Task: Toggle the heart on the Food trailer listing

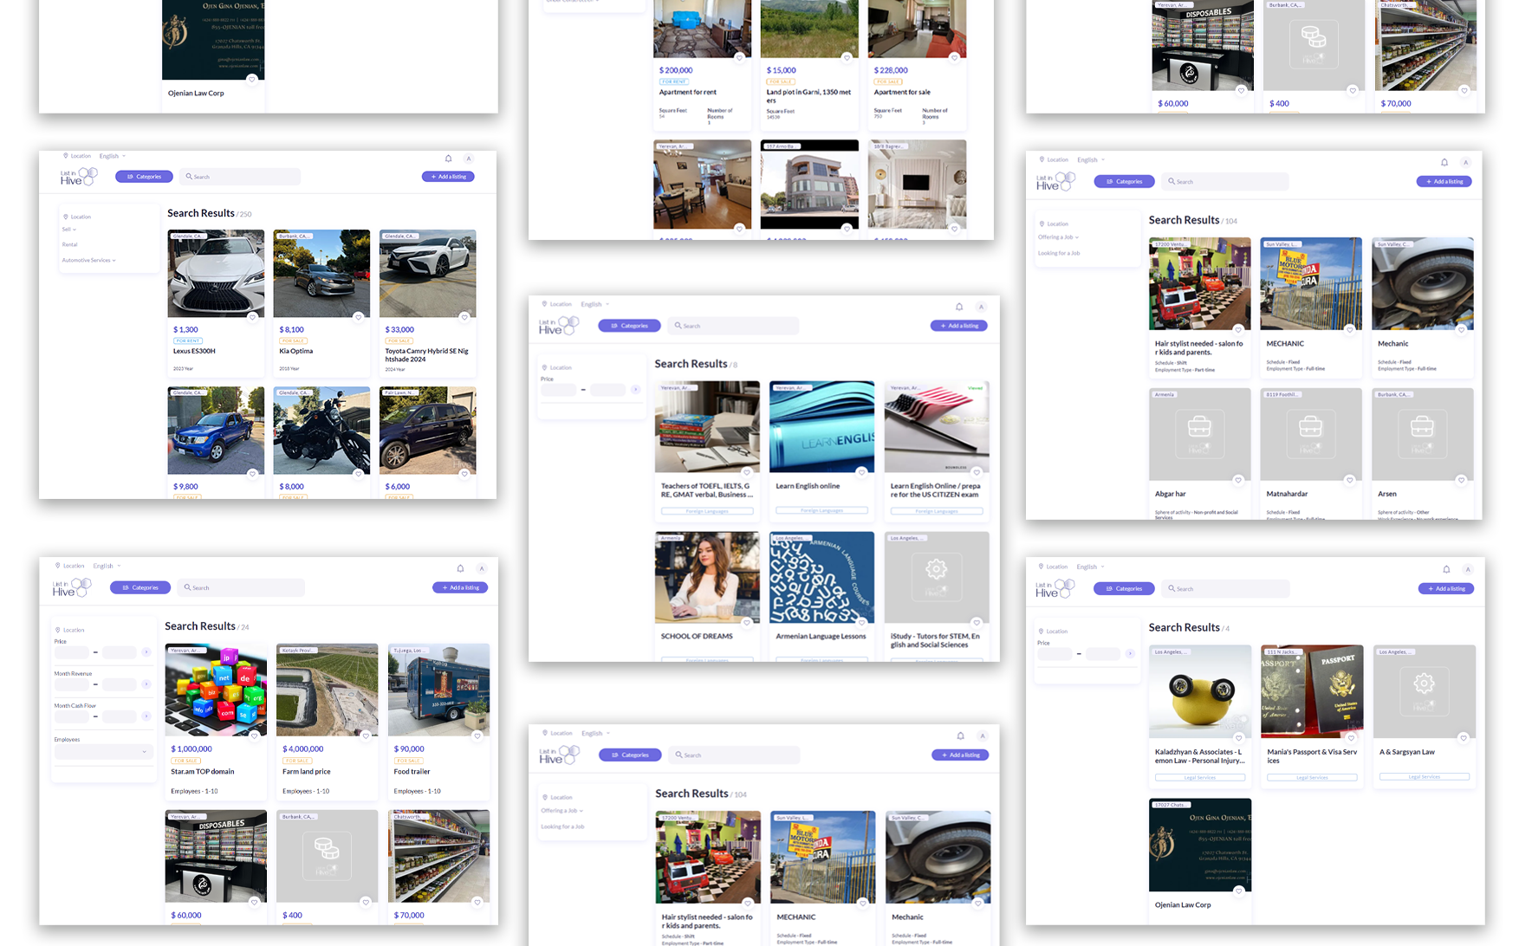Action: click(x=477, y=736)
